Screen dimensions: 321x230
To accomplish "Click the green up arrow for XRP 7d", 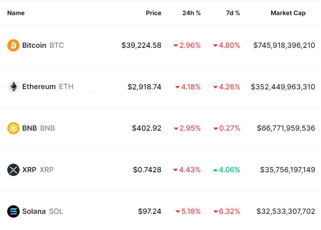I will [x=215, y=170].
